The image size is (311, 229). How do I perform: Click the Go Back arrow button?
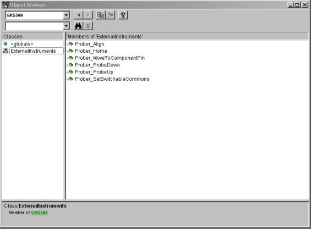(79, 15)
